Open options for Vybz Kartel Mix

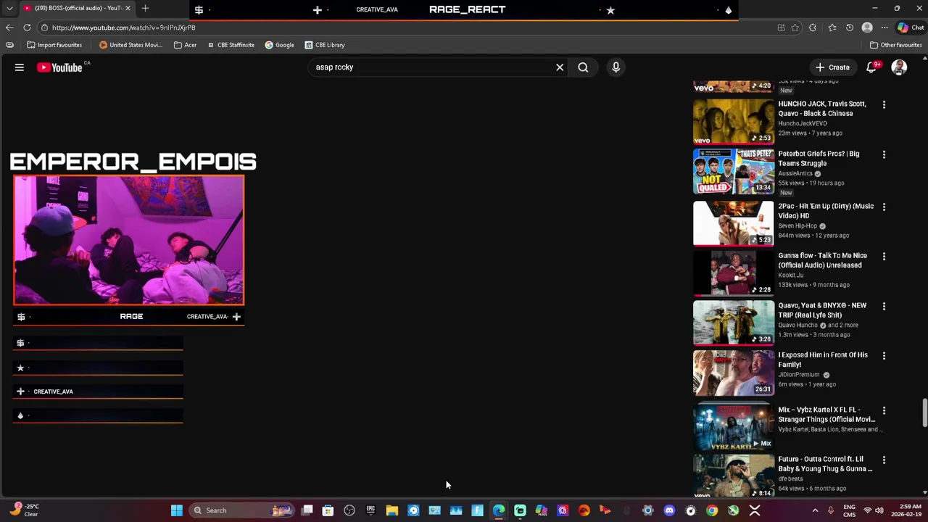point(884,410)
